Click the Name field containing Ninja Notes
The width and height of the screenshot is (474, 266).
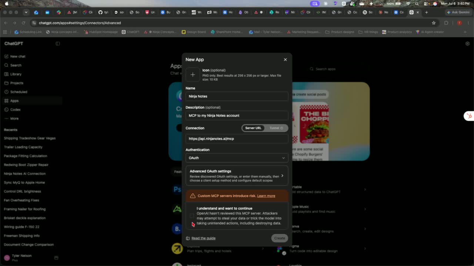237,96
